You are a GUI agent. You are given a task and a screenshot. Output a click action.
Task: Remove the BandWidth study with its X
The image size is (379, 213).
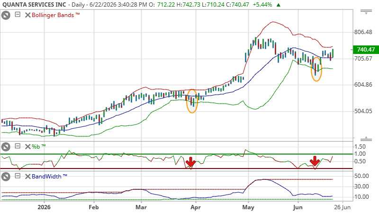point(28,177)
